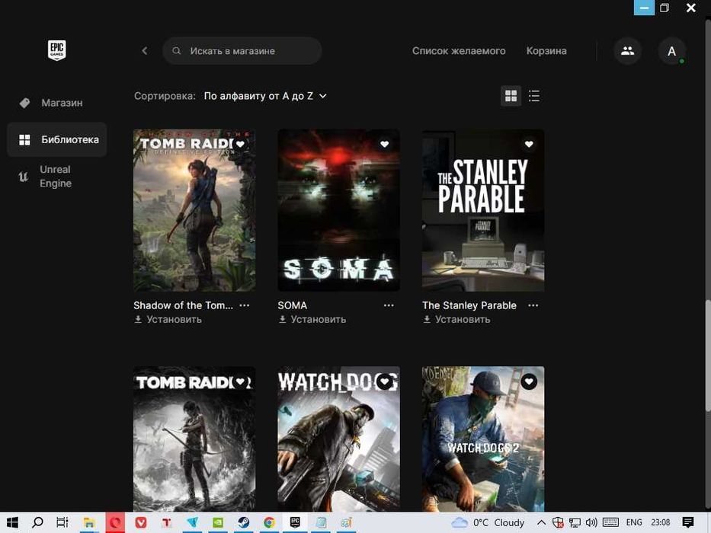Open three-dot menu for The Stanley Parable

[533, 305]
